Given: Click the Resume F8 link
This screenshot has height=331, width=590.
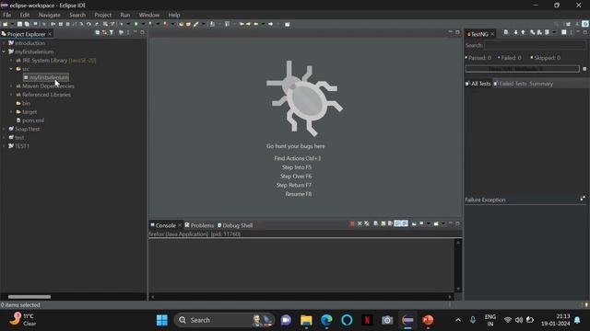Looking at the screenshot, I should 299,194.
